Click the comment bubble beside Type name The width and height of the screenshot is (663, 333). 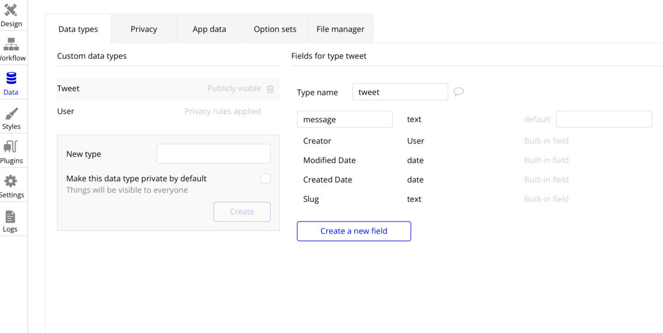point(459,92)
